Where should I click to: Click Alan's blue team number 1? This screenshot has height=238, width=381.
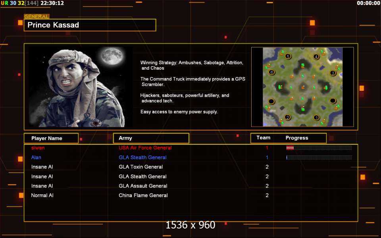(267, 157)
